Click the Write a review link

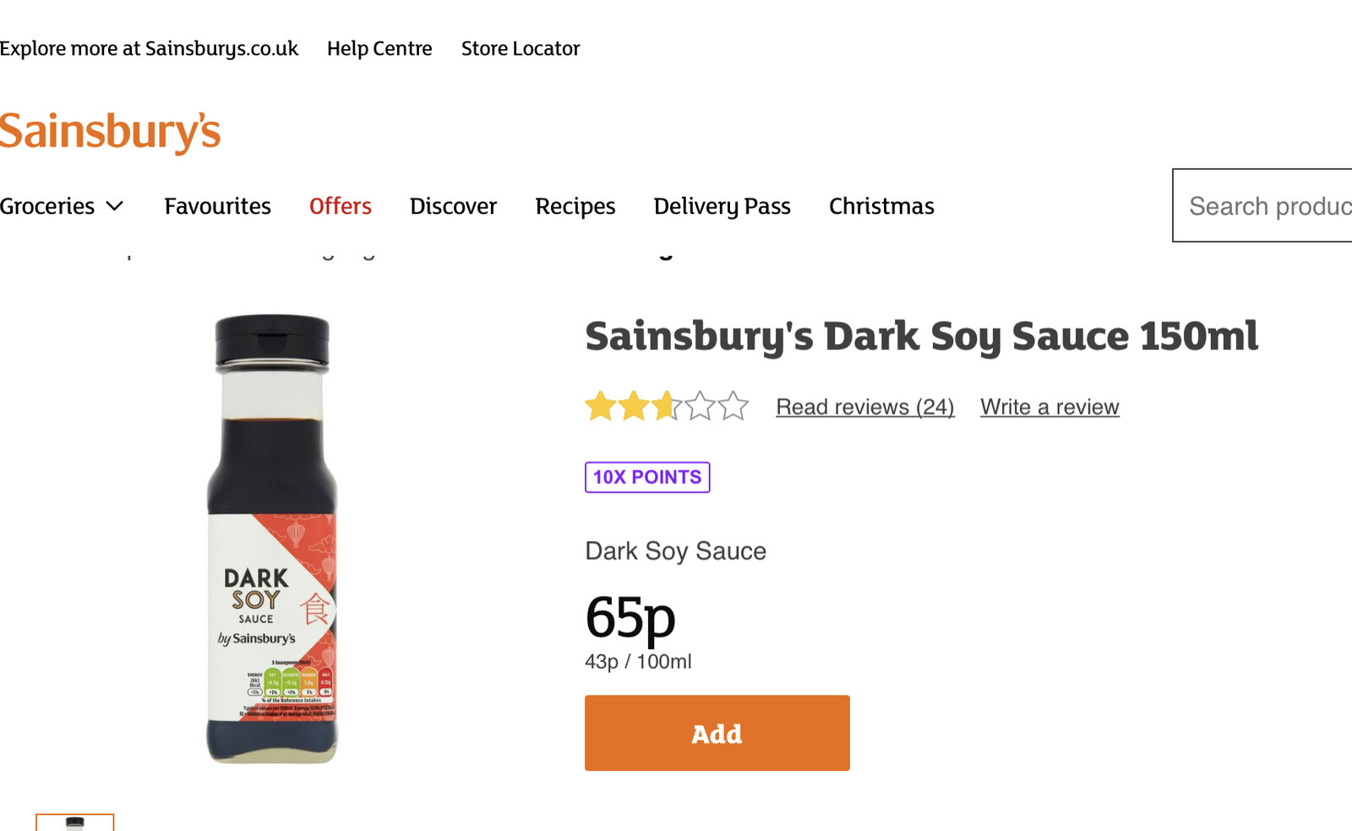pyautogui.click(x=1049, y=407)
